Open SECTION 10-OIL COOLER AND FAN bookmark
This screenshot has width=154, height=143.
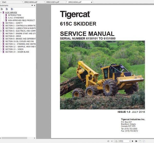(20, 41)
